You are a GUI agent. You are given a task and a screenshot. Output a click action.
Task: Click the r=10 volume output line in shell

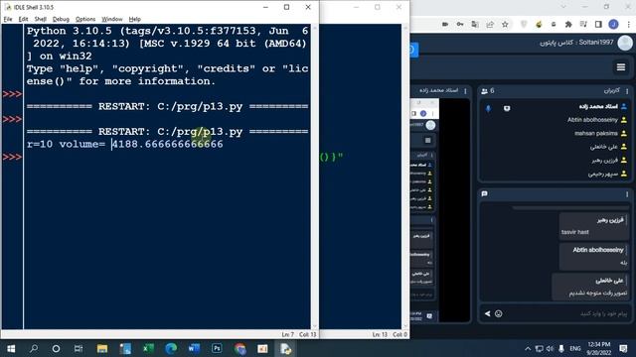pos(125,144)
